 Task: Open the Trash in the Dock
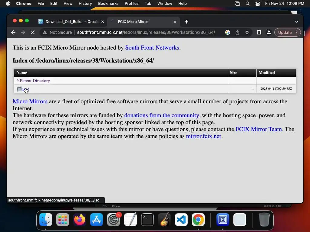click(x=264, y=220)
